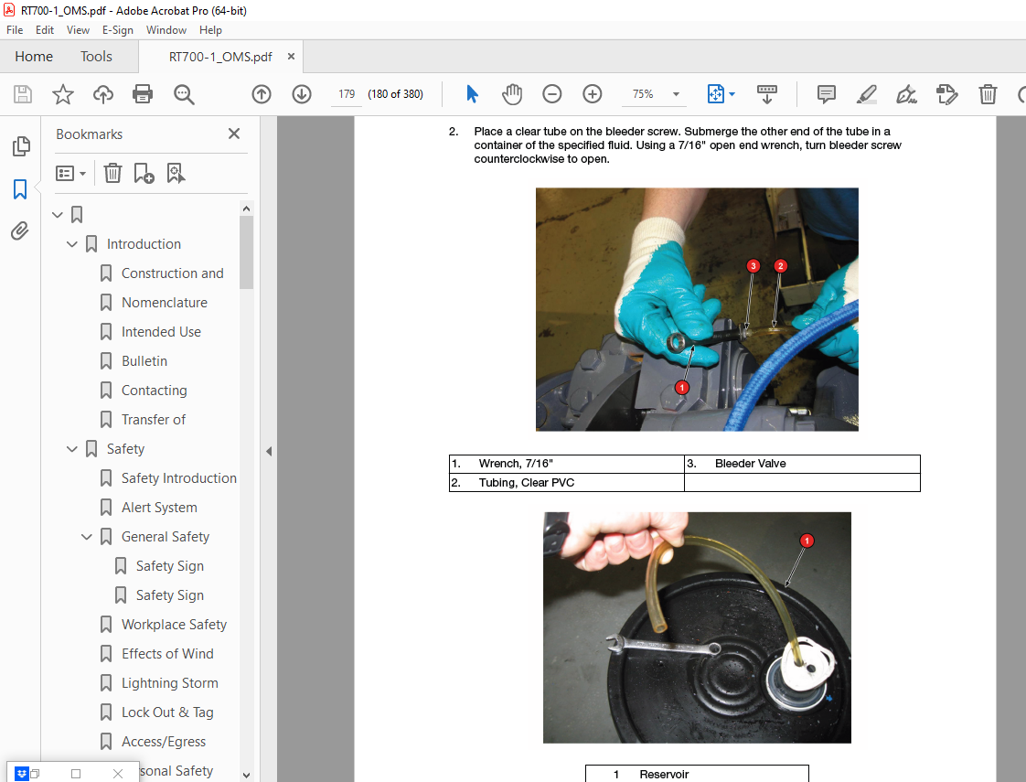Open the View menu

click(78, 30)
